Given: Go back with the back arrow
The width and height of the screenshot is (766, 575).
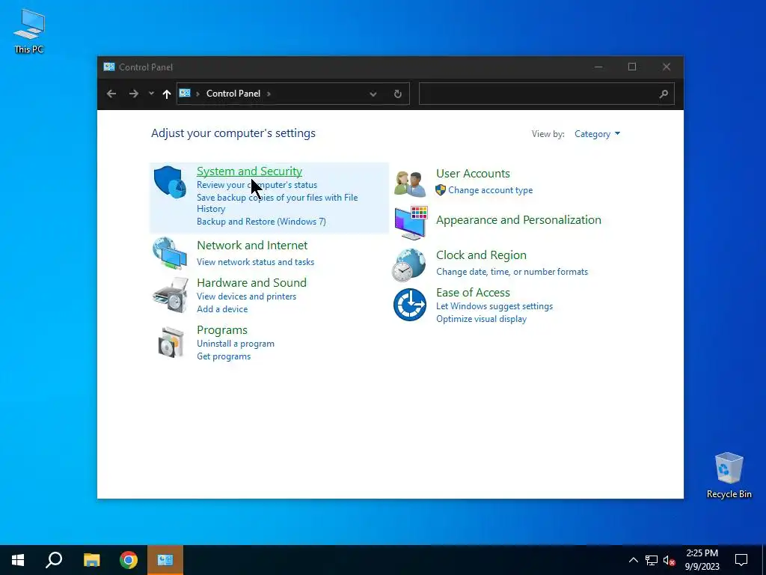Looking at the screenshot, I should (111, 94).
